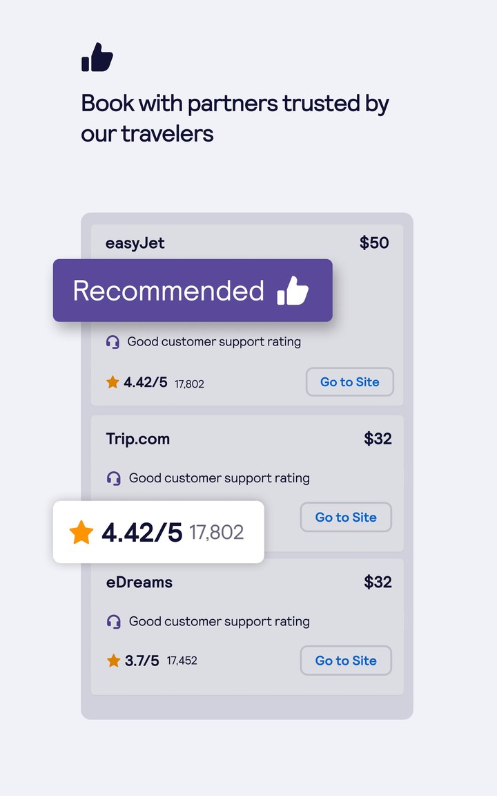497x796 pixels.
Task: Click the star icon beside eDreams' 3.7/5
Action: (x=114, y=661)
